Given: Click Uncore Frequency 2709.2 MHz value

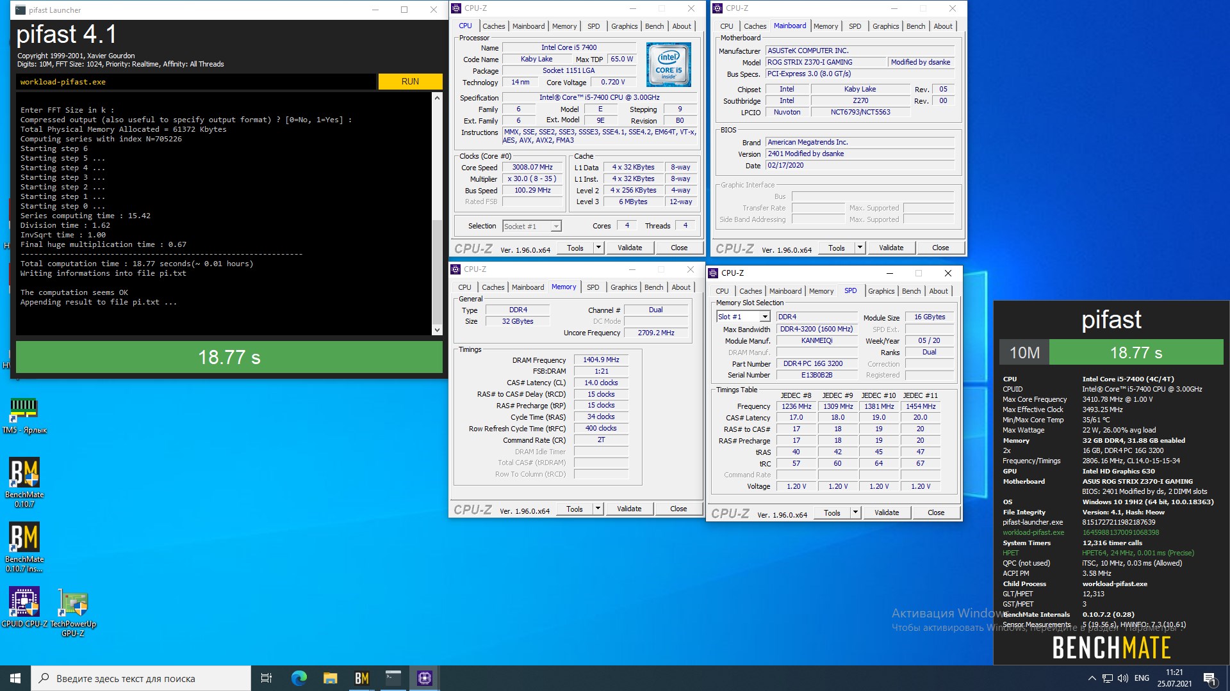Looking at the screenshot, I should point(656,333).
